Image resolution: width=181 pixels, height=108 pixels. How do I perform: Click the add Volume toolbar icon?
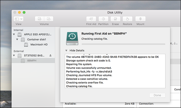[x=40, y=19]
